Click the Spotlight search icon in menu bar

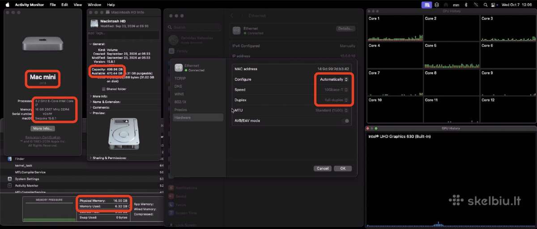tap(486, 4)
